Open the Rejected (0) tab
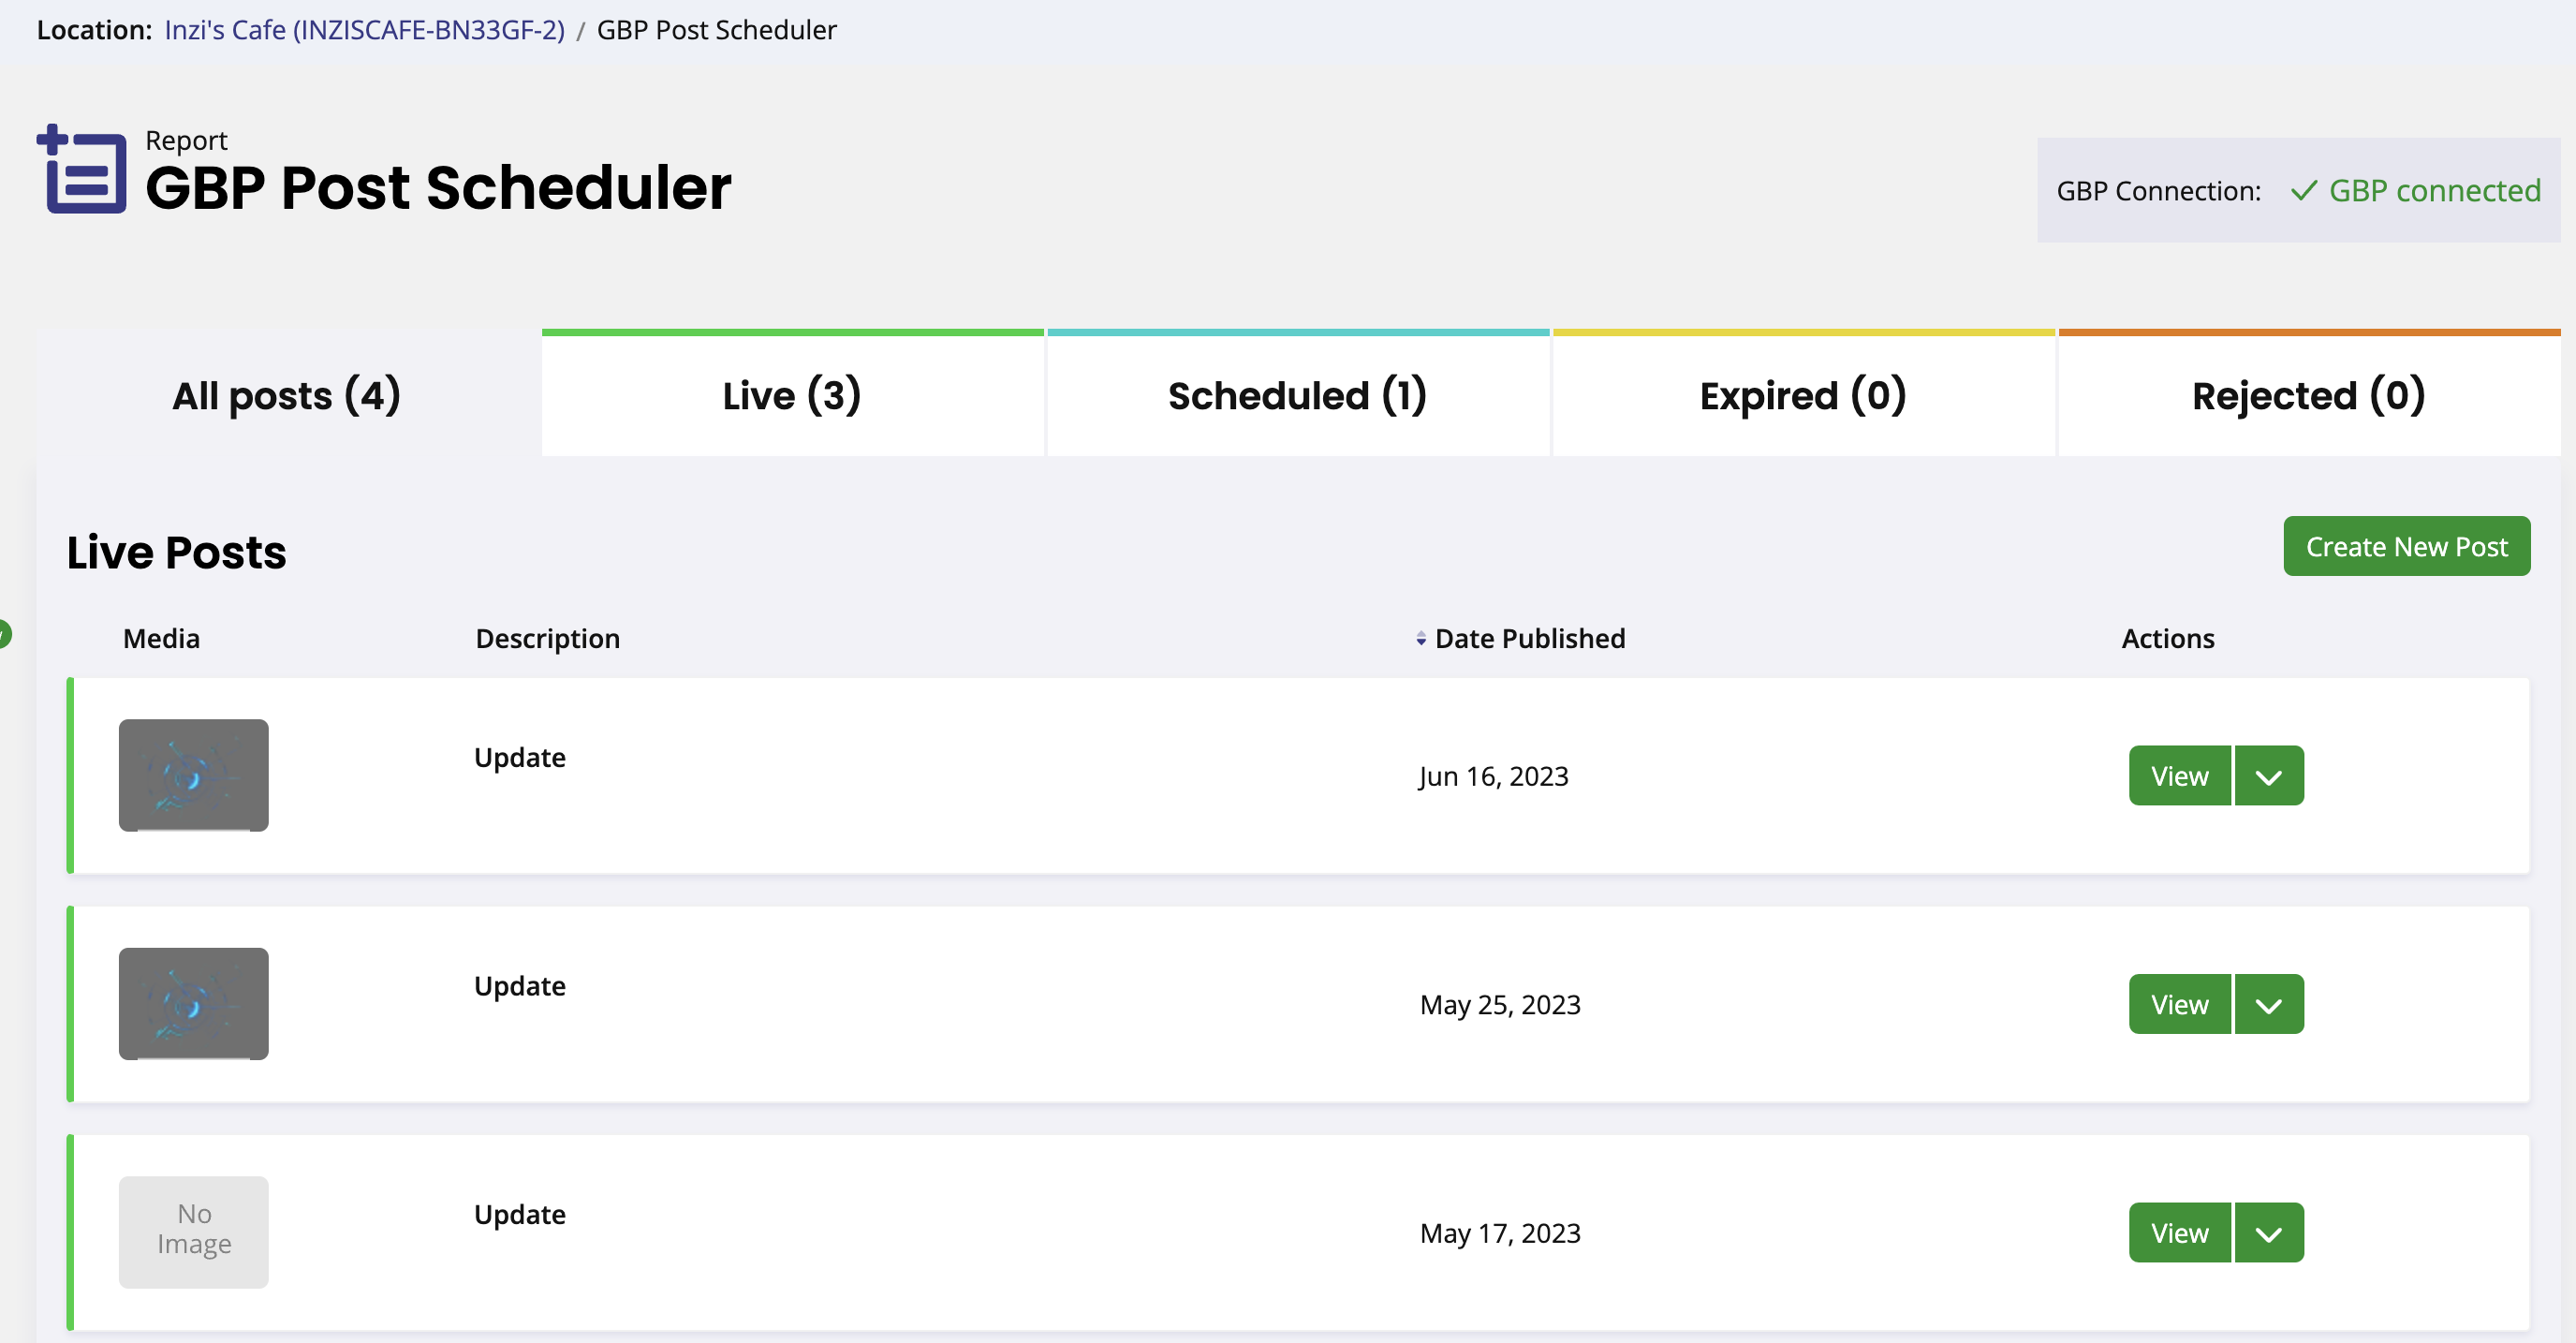 tap(2309, 395)
